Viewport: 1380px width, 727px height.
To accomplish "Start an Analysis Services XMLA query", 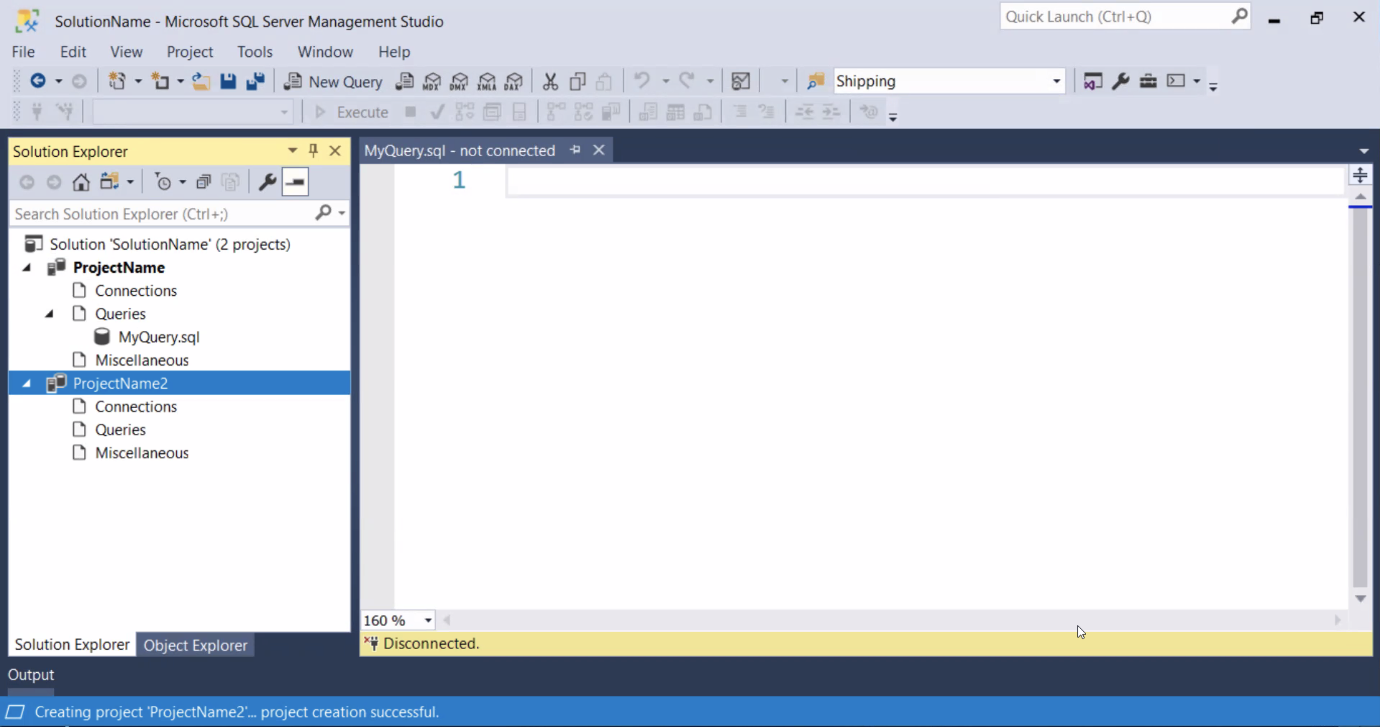I will (x=487, y=81).
